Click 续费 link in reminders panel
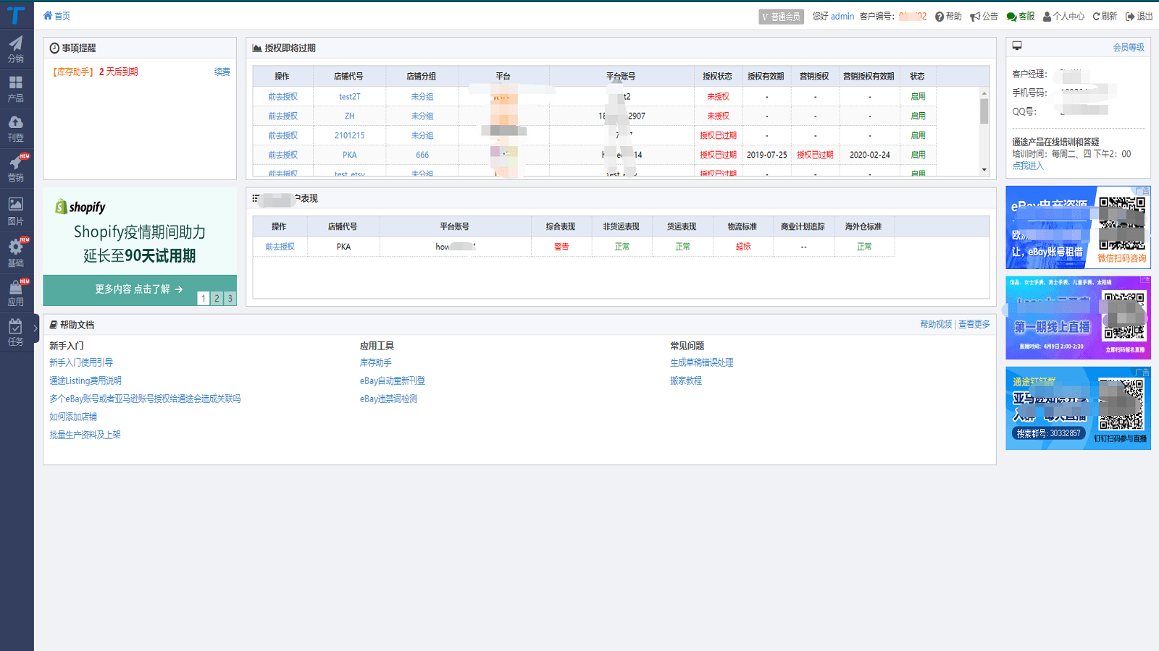The width and height of the screenshot is (1159, 651). [222, 72]
